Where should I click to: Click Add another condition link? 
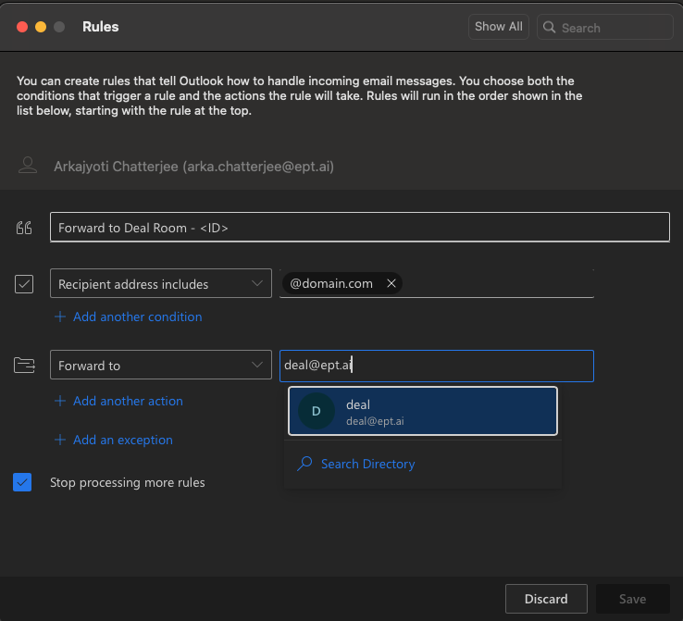[137, 317]
